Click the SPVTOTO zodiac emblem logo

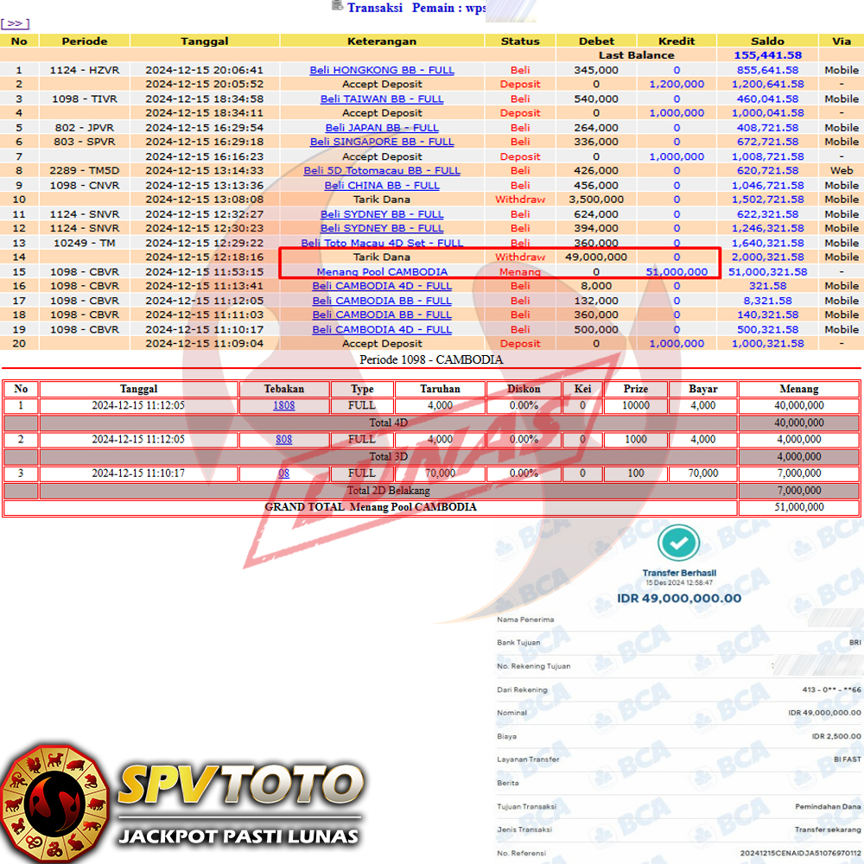click(x=55, y=803)
